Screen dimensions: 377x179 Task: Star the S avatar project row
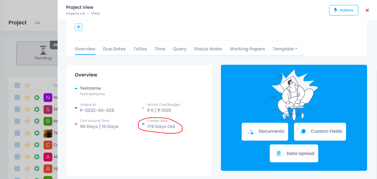(27, 109)
